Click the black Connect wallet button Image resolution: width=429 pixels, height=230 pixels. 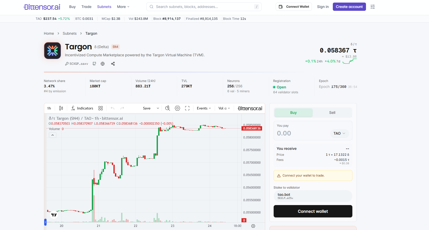[x=313, y=211]
